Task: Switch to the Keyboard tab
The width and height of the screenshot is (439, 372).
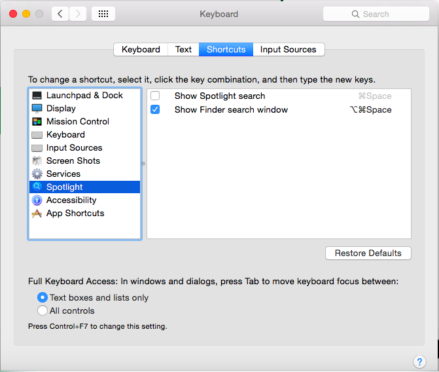Action: (x=141, y=50)
